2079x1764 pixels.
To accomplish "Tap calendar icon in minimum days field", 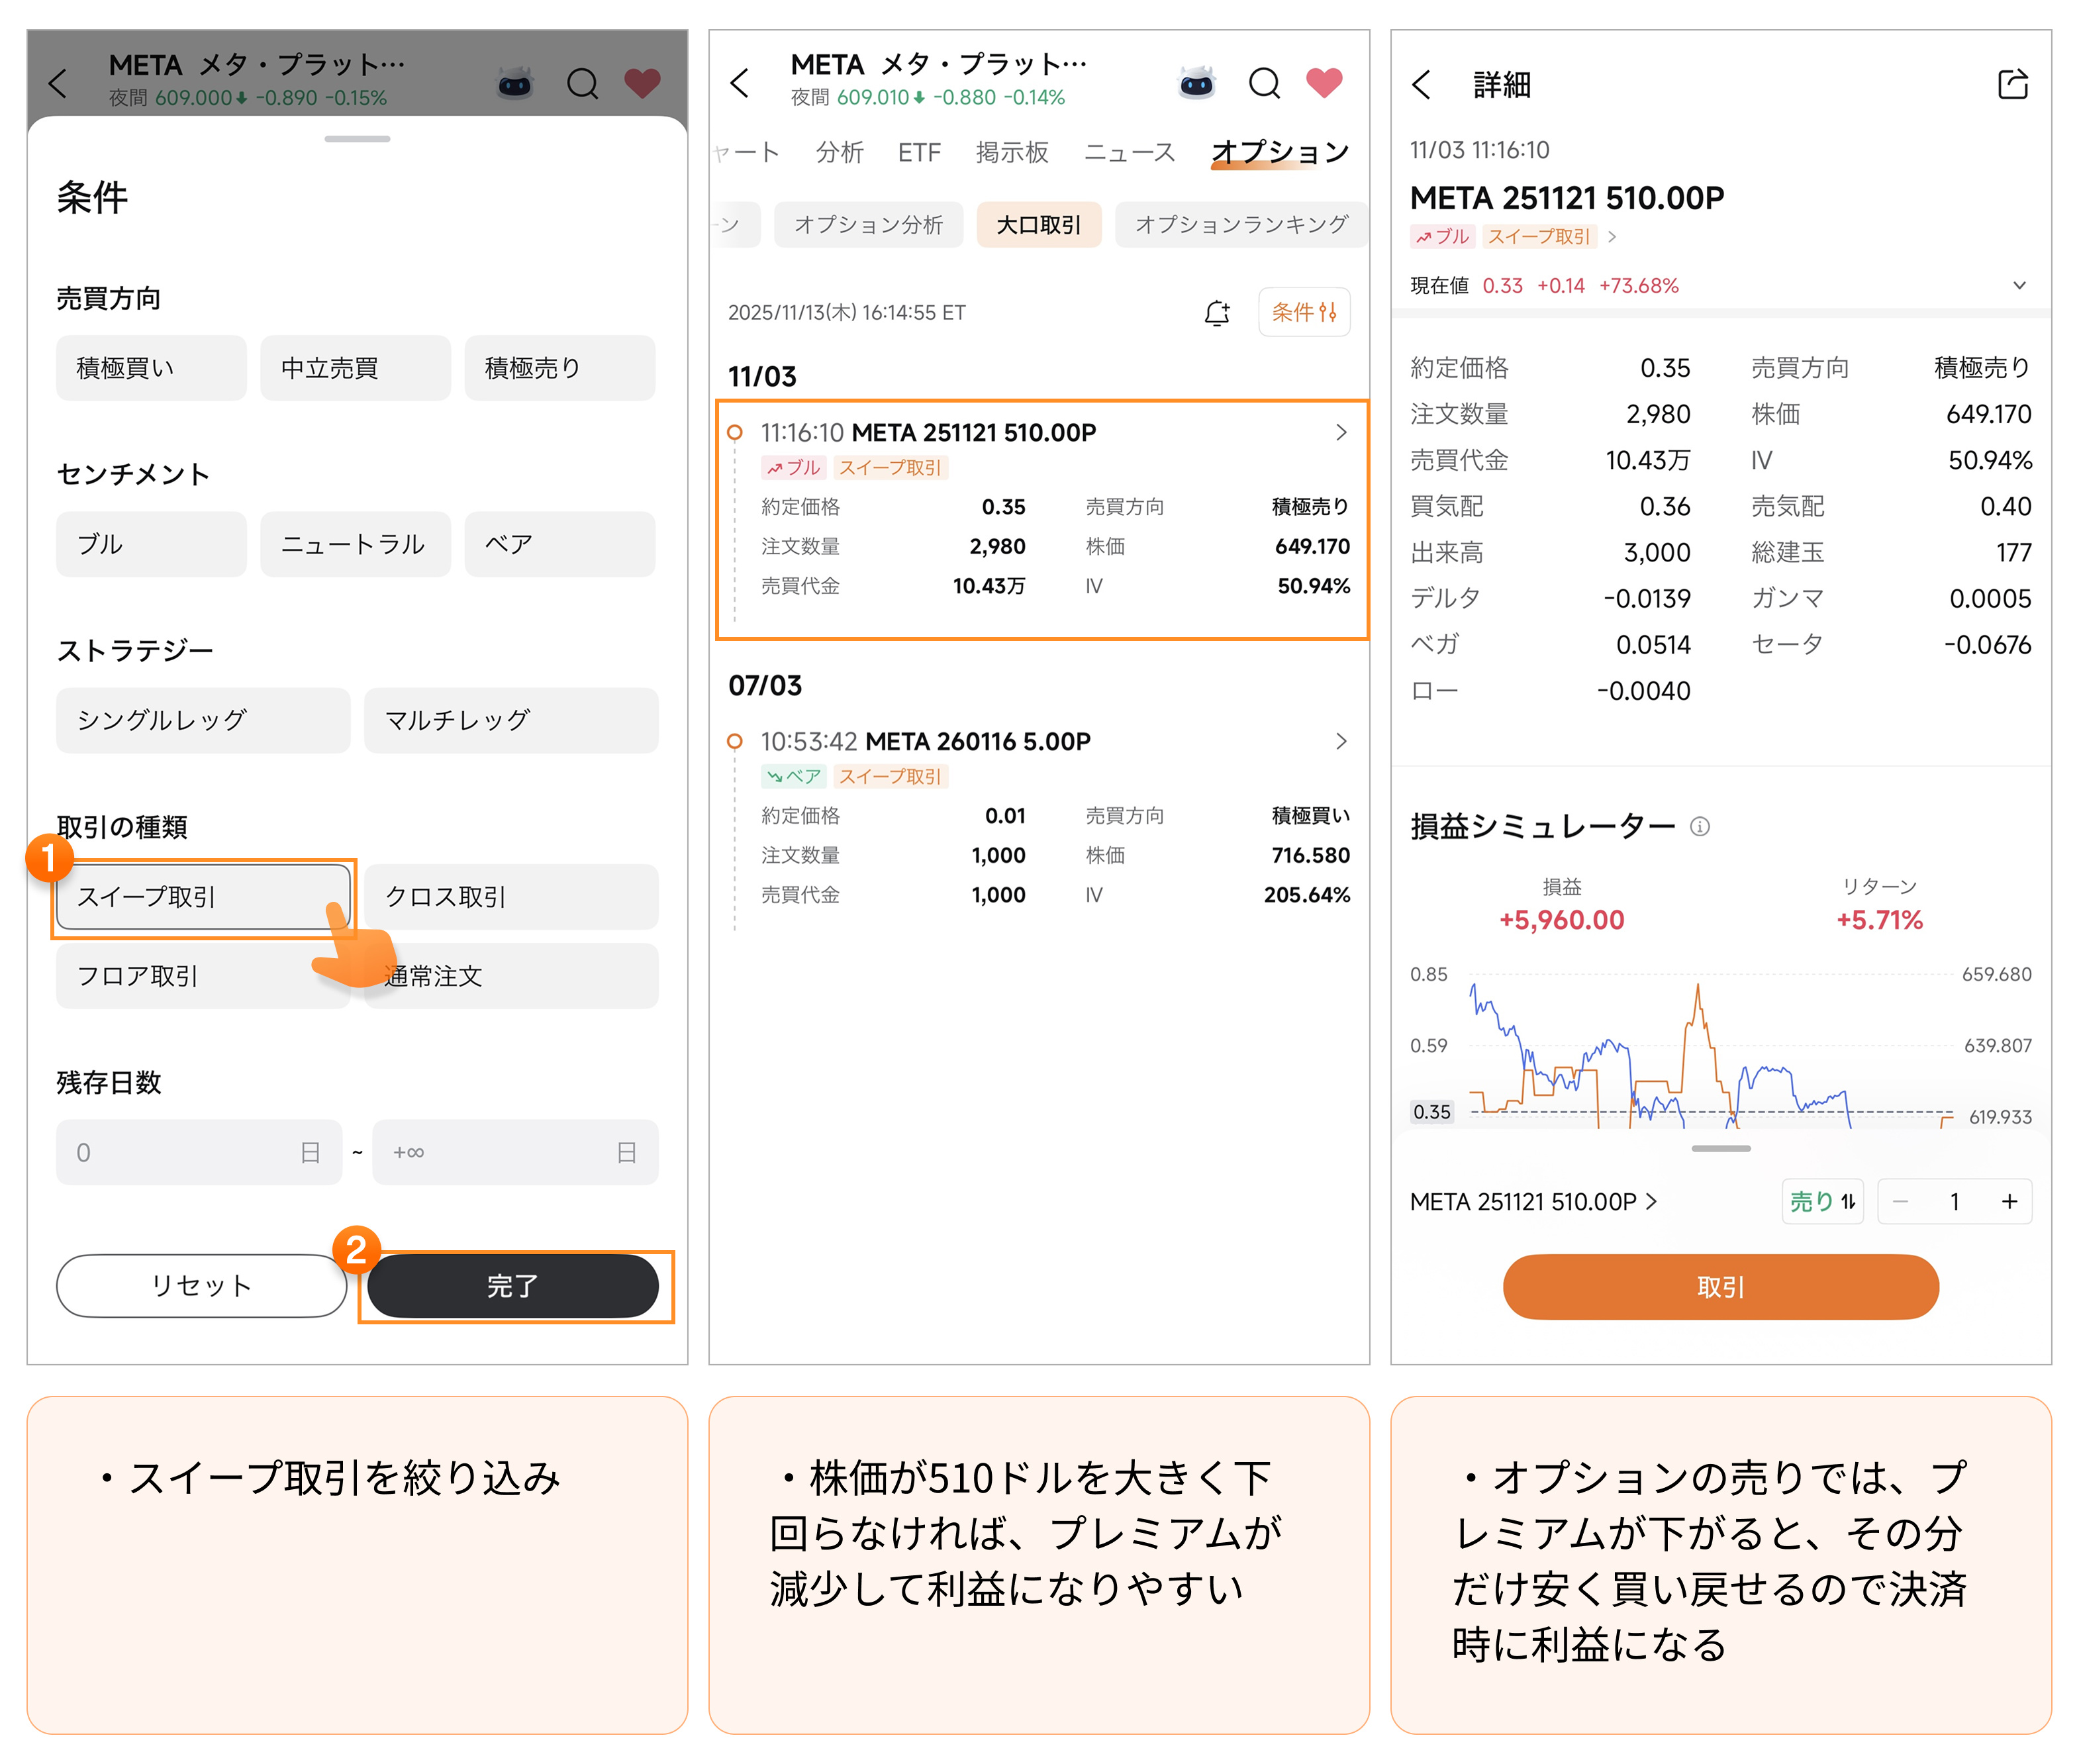I will 310,1152.
